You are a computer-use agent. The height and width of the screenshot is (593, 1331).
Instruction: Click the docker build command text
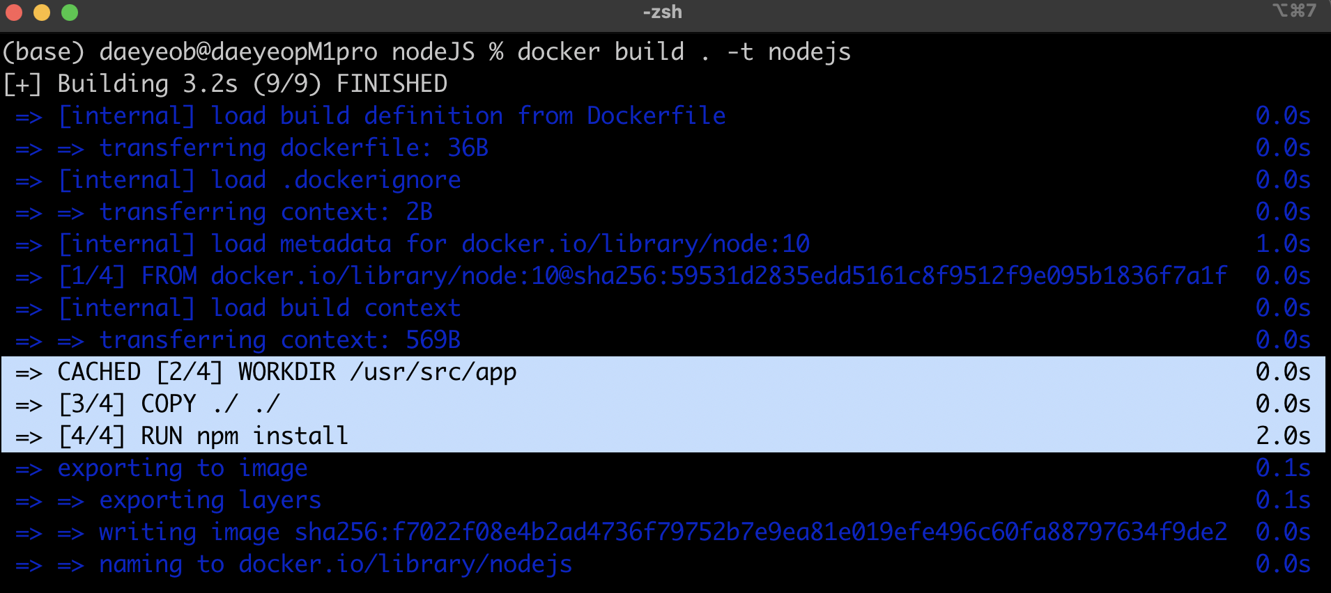coord(683,52)
